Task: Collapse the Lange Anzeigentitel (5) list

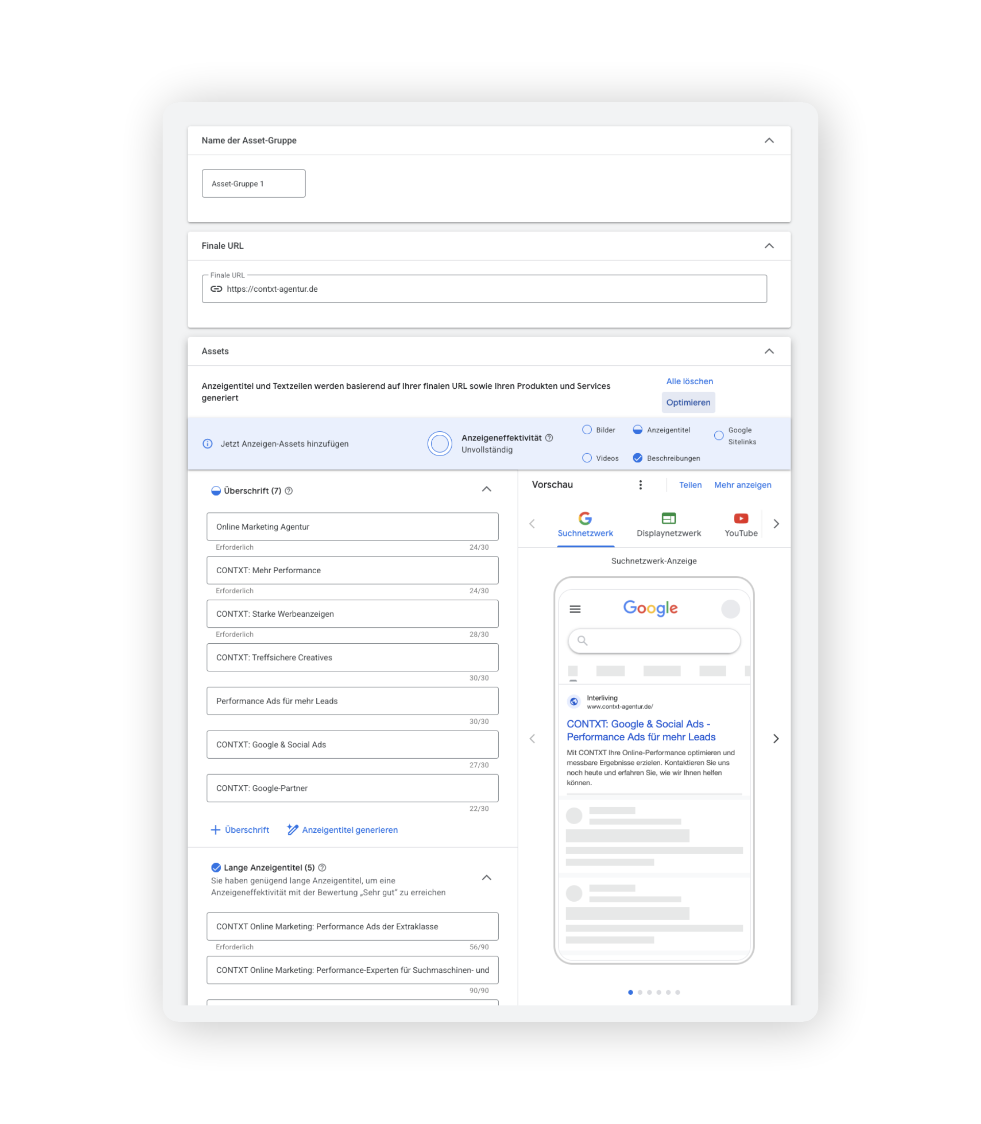Action: click(486, 878)
